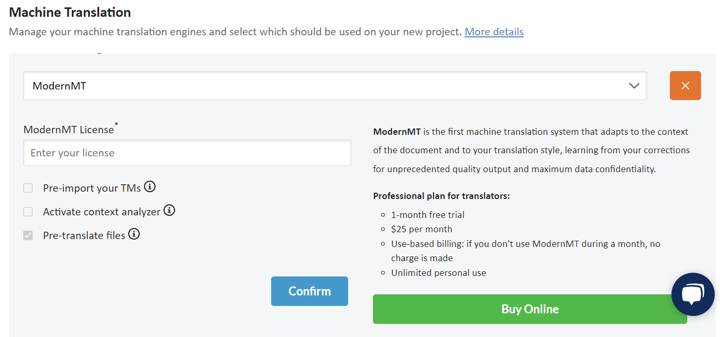Image resolution: width=720 pixels, height=337 pixels.
Task: Click the green Buy Online button
Action: pyautogui.click(x=530, y=309)
